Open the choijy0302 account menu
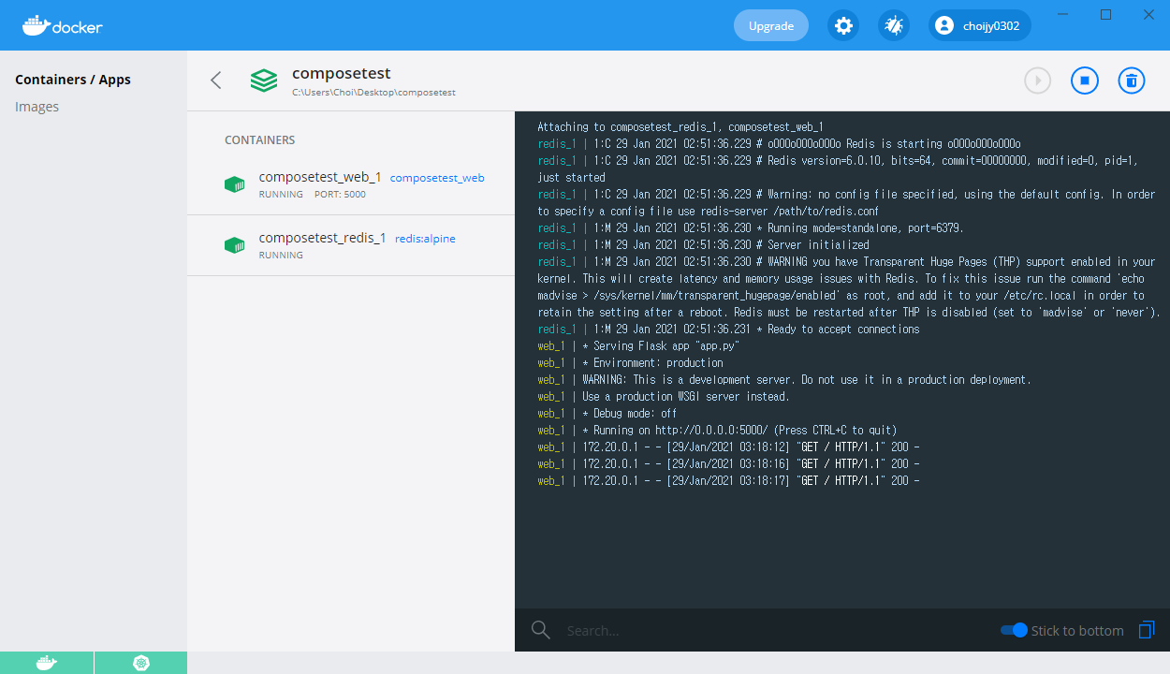The width and height of the screenshot is (1170, 674). tap(980, 25)
